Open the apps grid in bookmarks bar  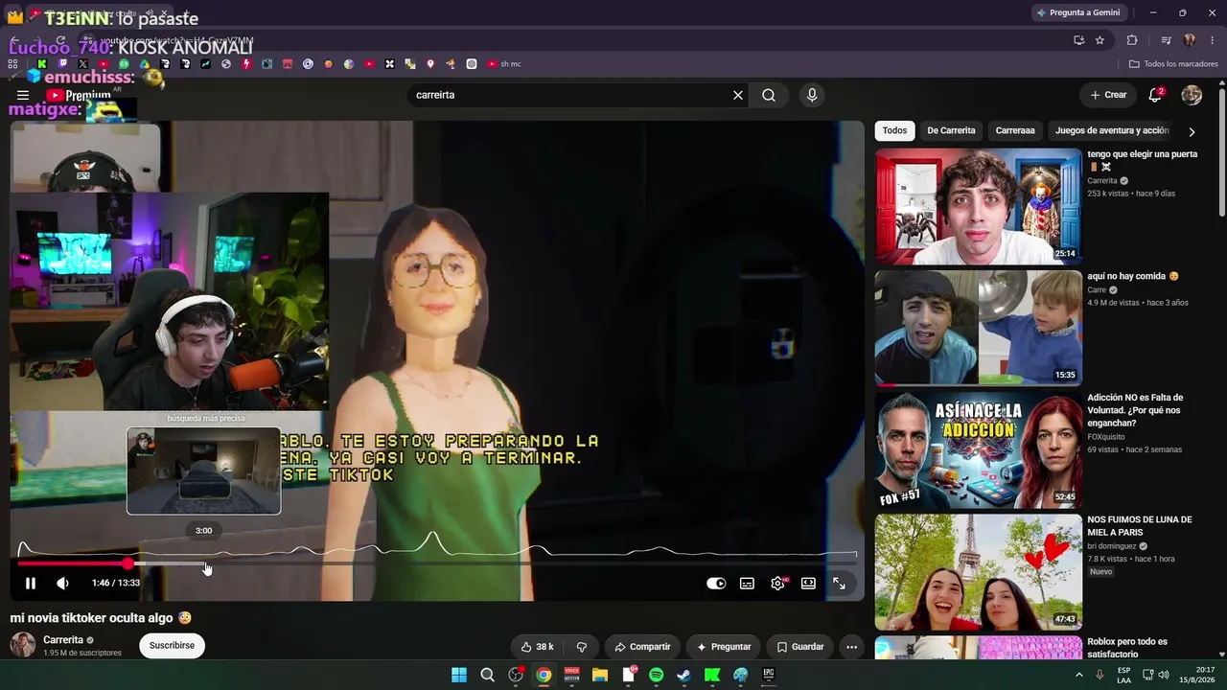coord(12,64)
